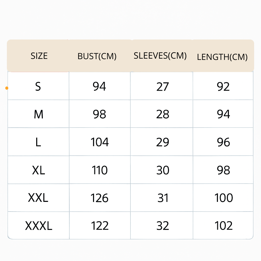Select the LENGTH(CM) header cell
The image size is (261, 261).
pyautogui.click(x=222, y=57)
